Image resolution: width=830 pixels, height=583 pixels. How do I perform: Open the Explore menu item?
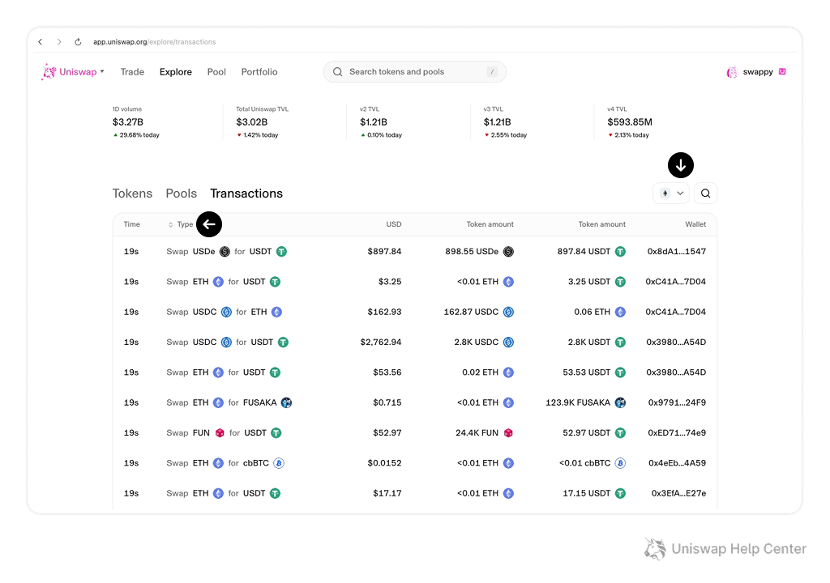(x=176, y=72)
